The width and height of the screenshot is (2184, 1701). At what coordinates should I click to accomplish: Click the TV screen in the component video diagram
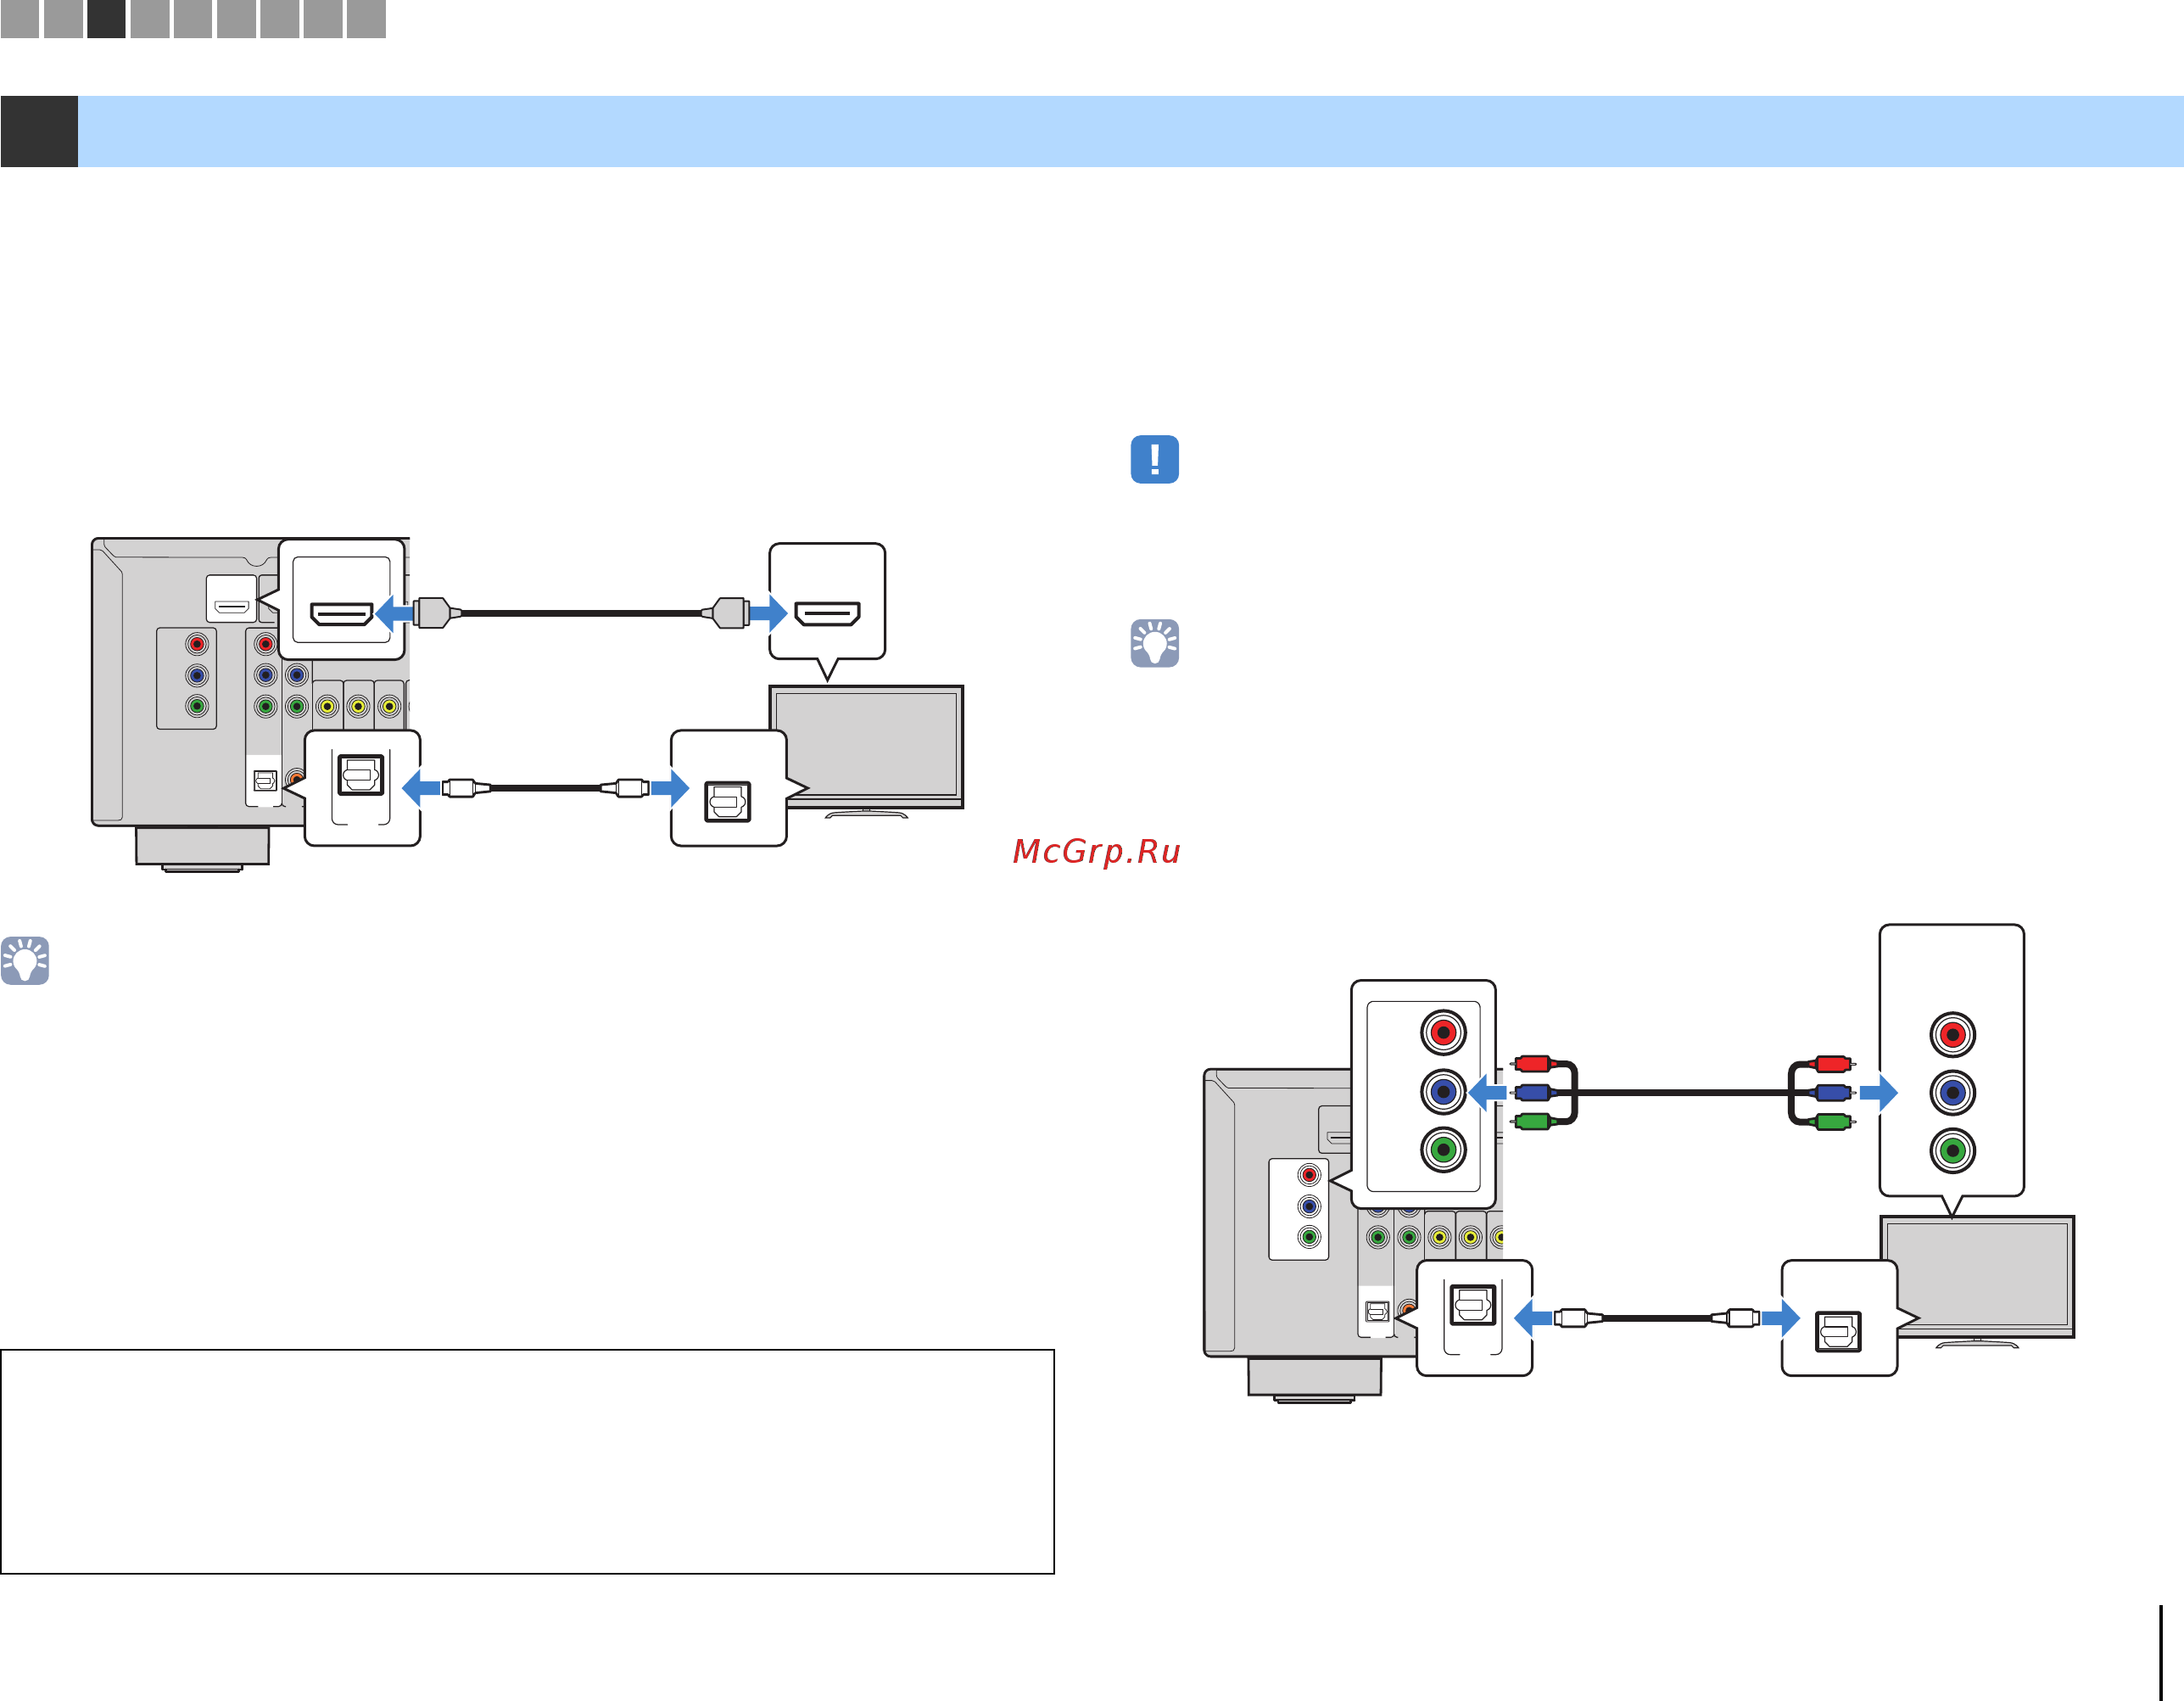pos(1977,1276)
